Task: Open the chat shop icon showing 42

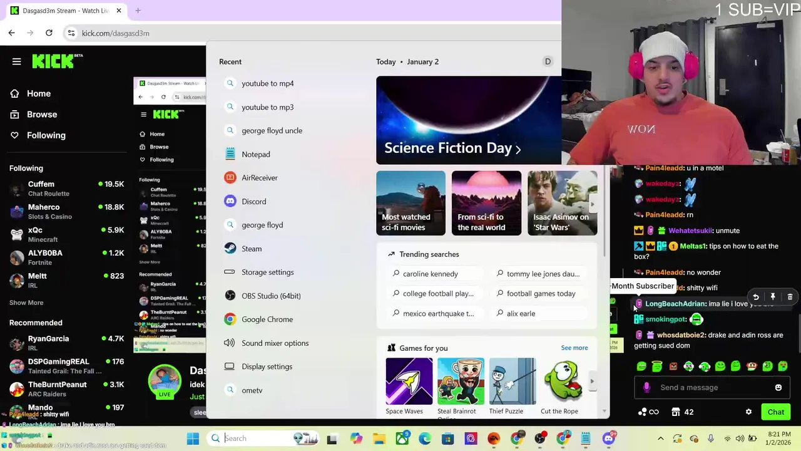Action: pyautogui.click(x=682, y=412)
